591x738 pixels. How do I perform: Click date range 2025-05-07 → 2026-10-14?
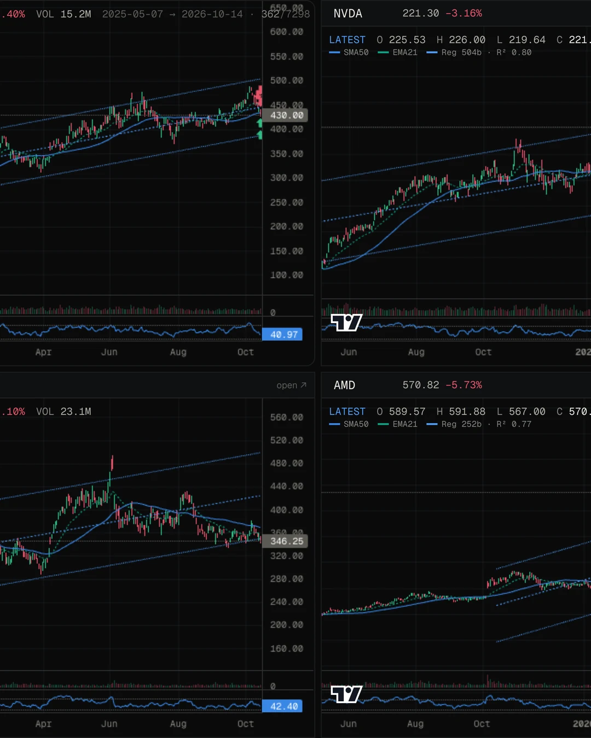pos(172,14)
